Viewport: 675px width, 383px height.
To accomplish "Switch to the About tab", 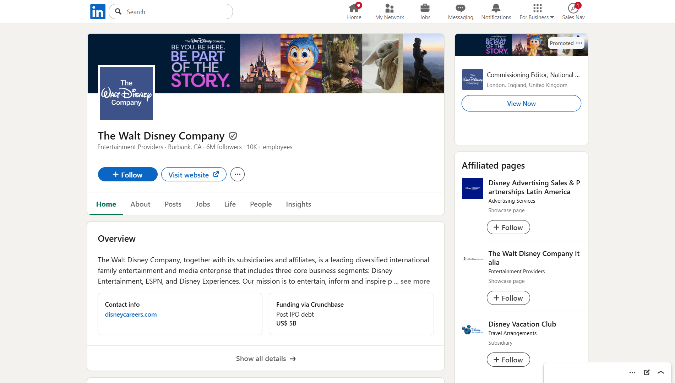I will pos(140,204).
